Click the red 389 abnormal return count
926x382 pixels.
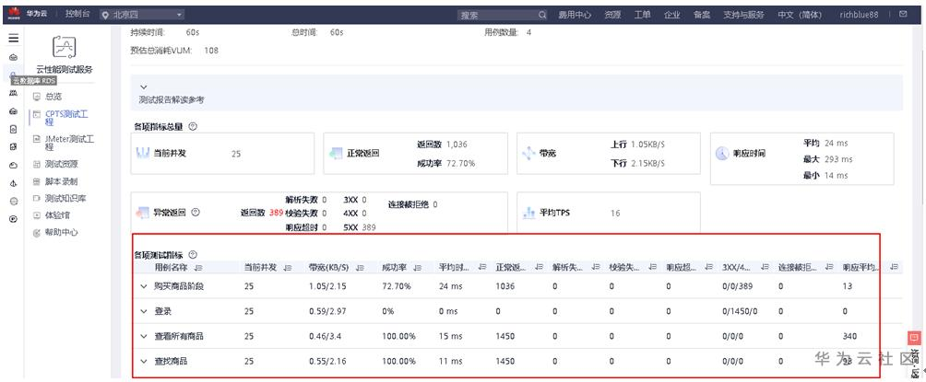coord(277,213)
